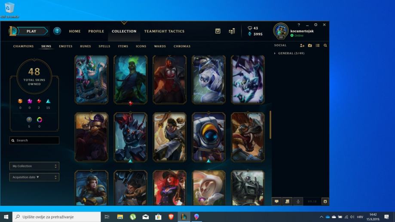Viewport: 395px width, 222px height.
Task: Click the HRV language indicator in tray
Action: 360,217
